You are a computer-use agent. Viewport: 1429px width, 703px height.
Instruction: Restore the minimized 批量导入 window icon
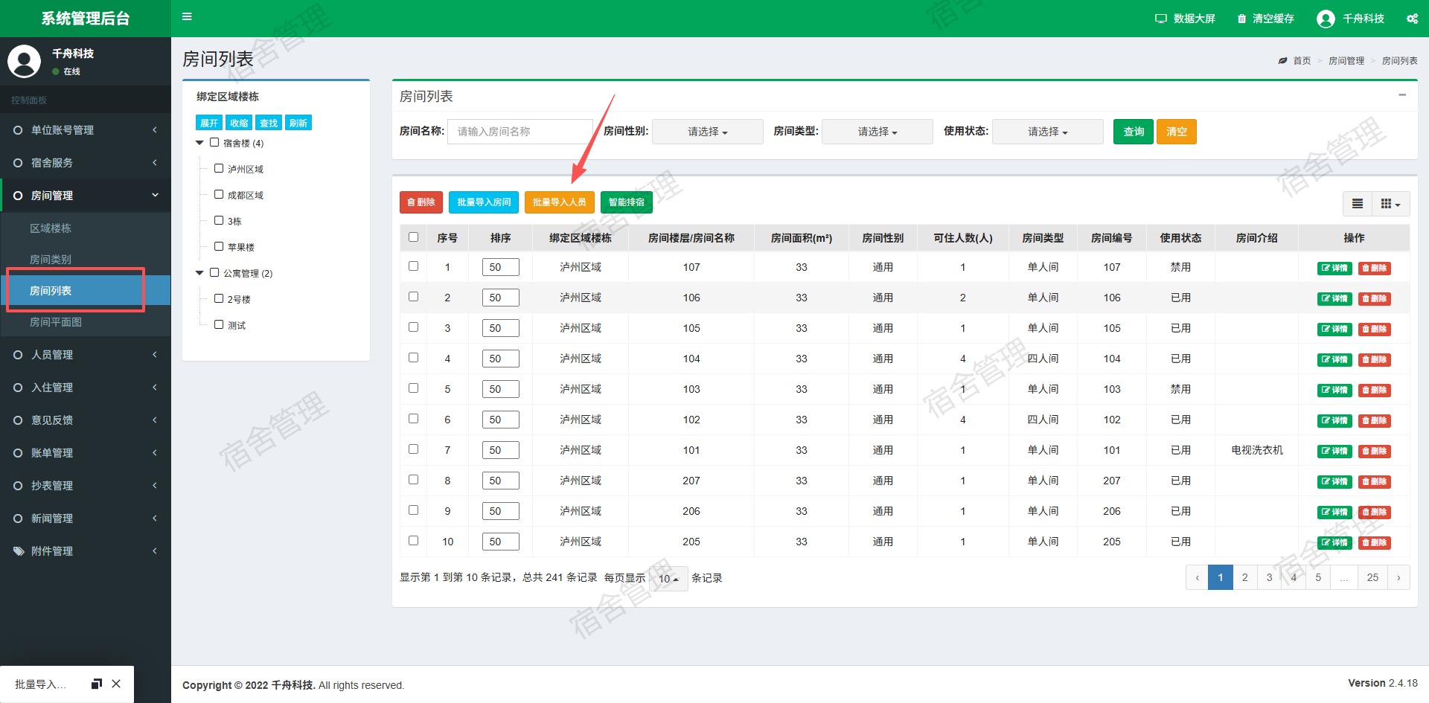tap(96, 684)
